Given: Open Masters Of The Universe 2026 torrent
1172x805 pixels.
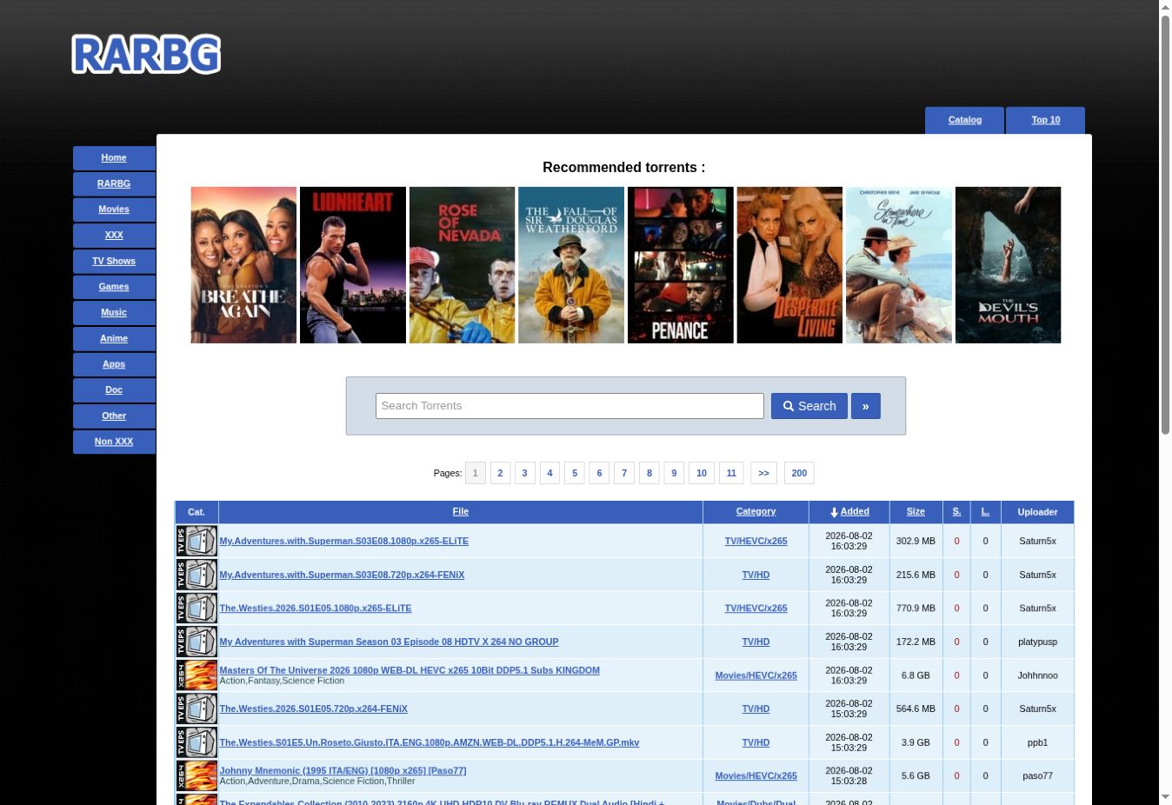Looking at the screenshot, I should (x=410, y=670).
